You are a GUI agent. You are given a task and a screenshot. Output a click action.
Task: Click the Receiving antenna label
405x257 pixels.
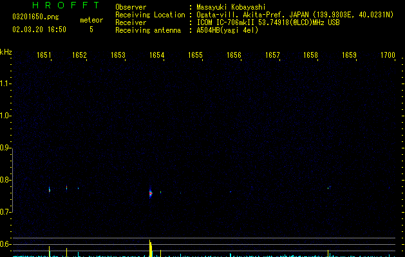pyautogui.click(x=148, y=30)
